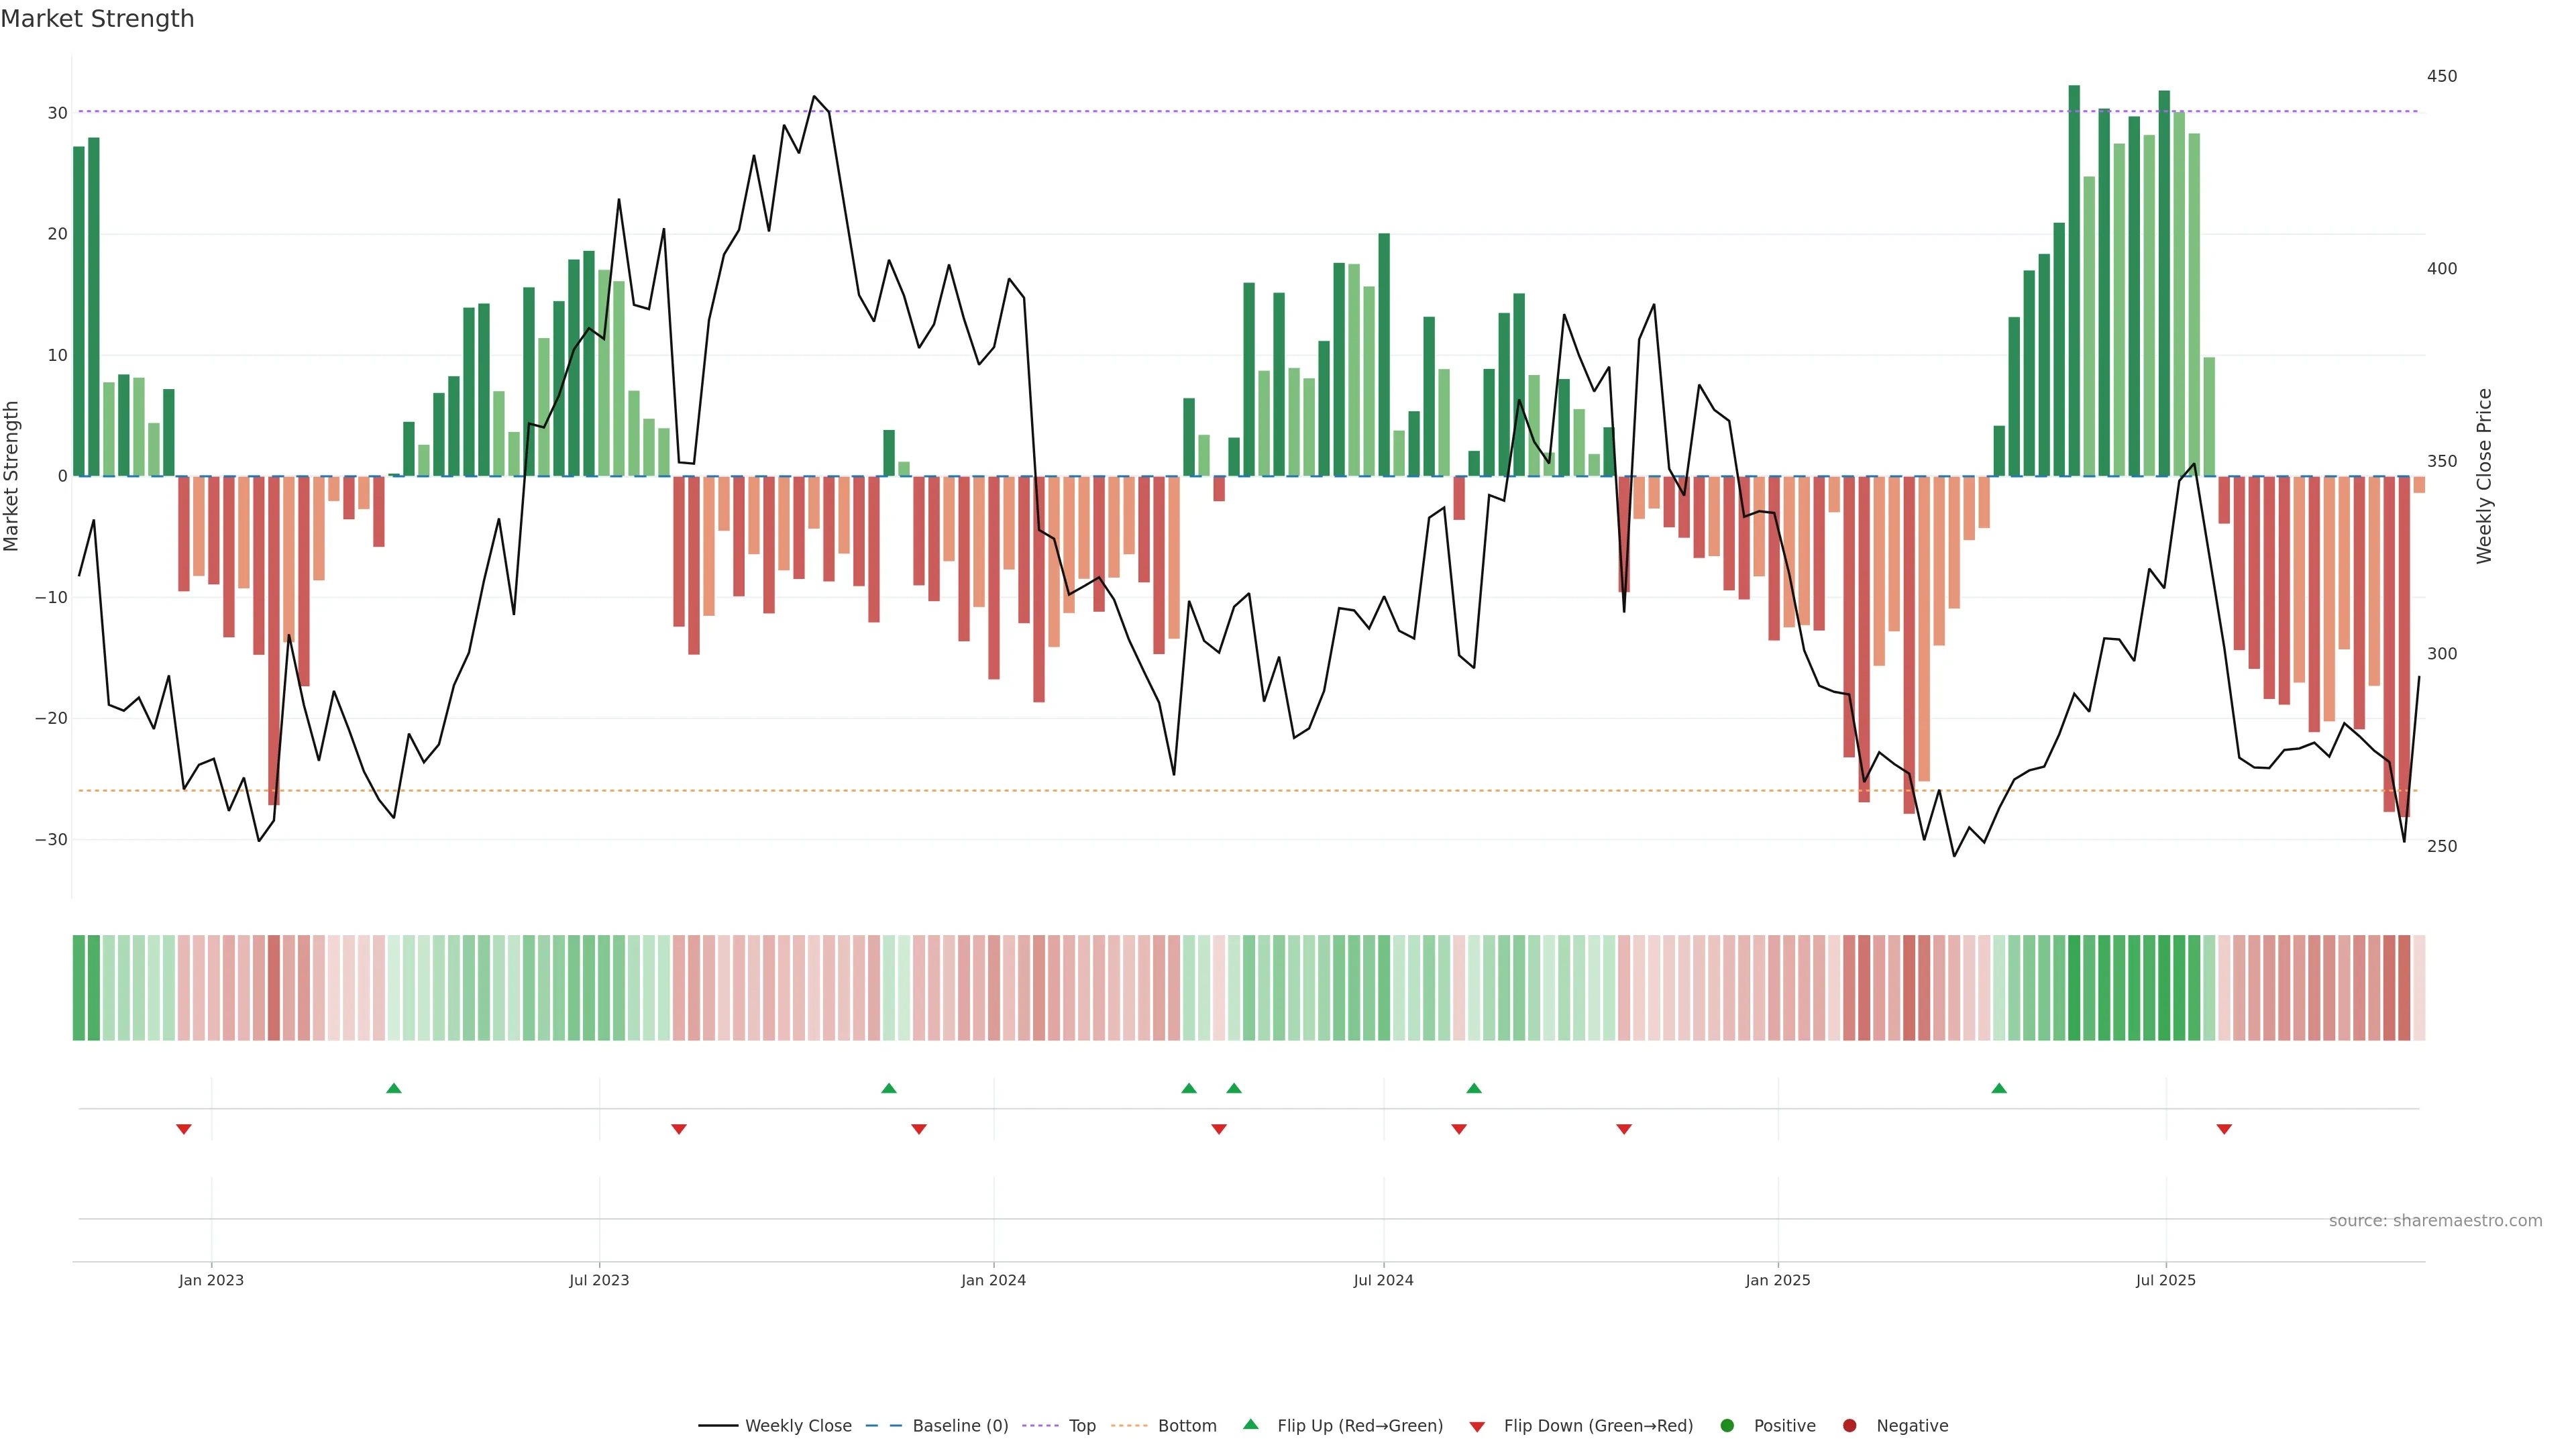Click the first dark green heatmap strip cell

(79, 987)
